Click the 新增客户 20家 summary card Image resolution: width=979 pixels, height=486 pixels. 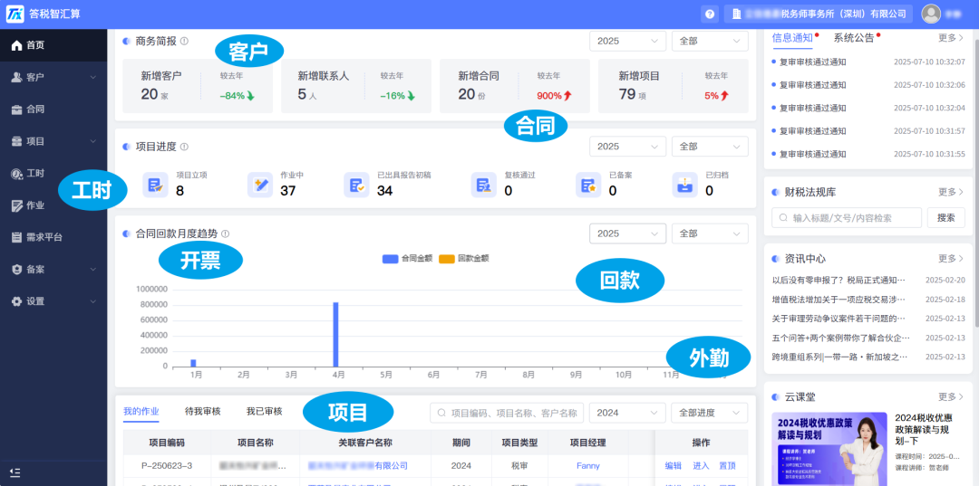click(x=198, y=86)
